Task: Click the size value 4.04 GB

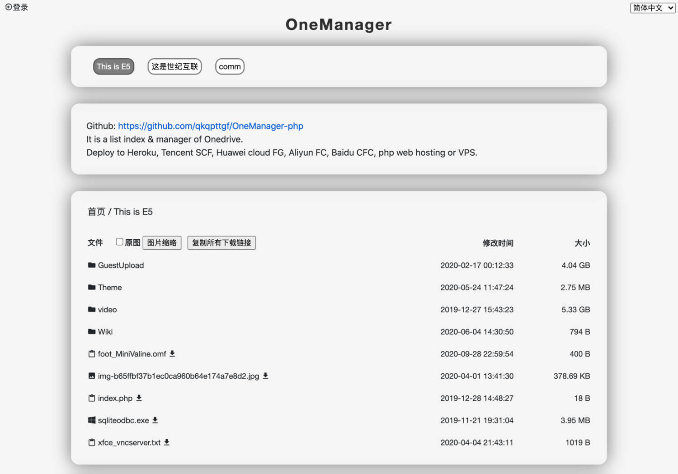Action: (576, 265)
